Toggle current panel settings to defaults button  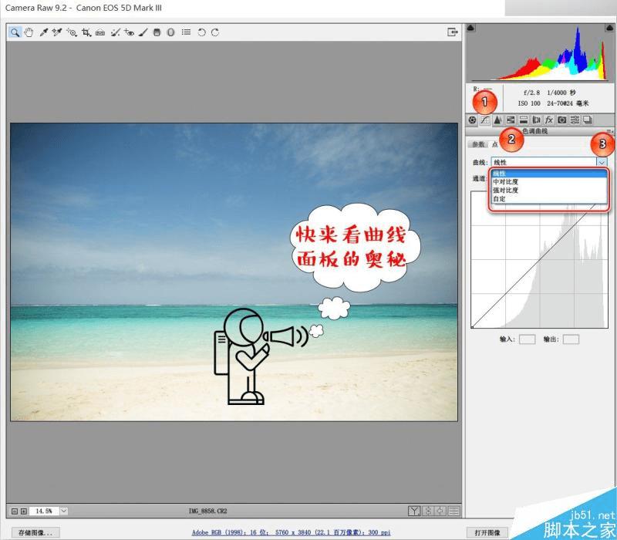(453, 511)
